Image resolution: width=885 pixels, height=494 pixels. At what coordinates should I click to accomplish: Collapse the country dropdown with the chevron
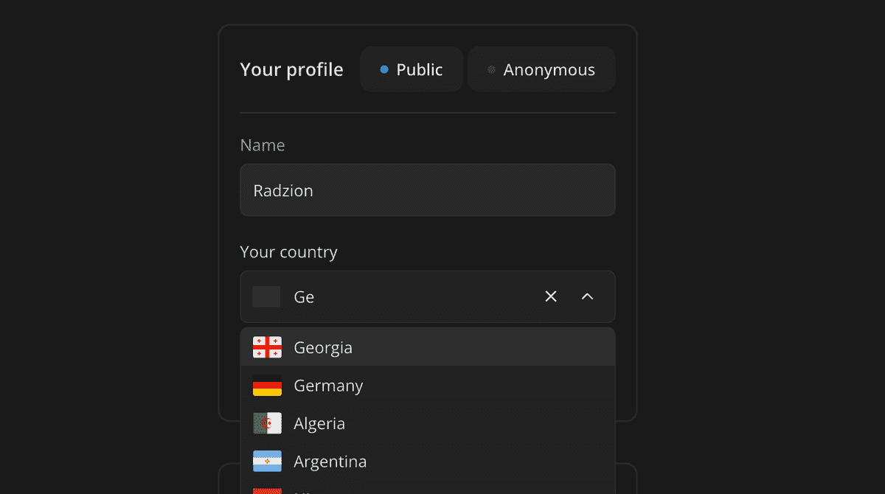coord(587,296)
